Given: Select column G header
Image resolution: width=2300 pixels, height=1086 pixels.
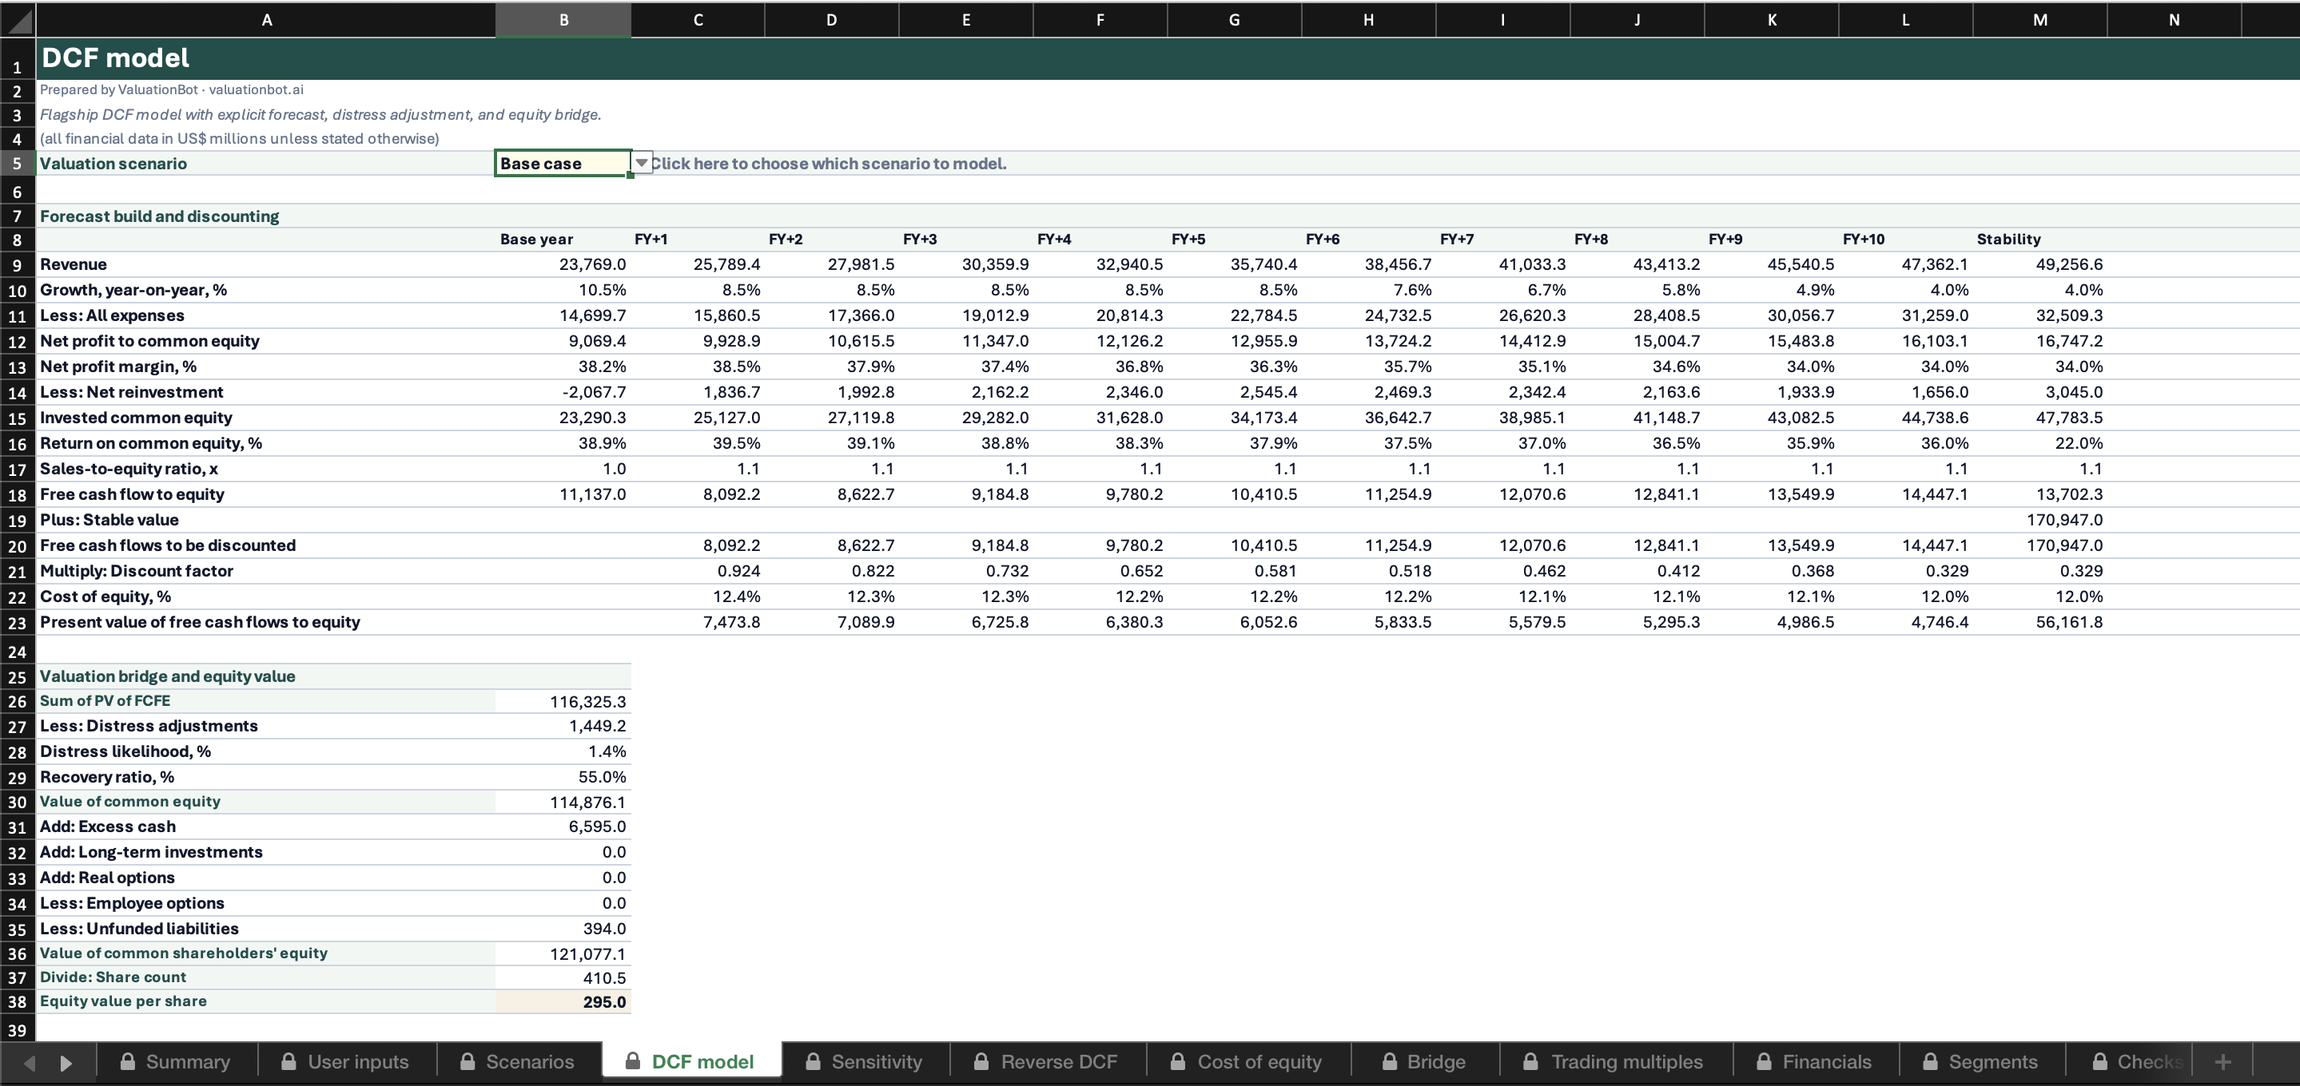Looking at the screenshot, I should [x=1234, y=20].
